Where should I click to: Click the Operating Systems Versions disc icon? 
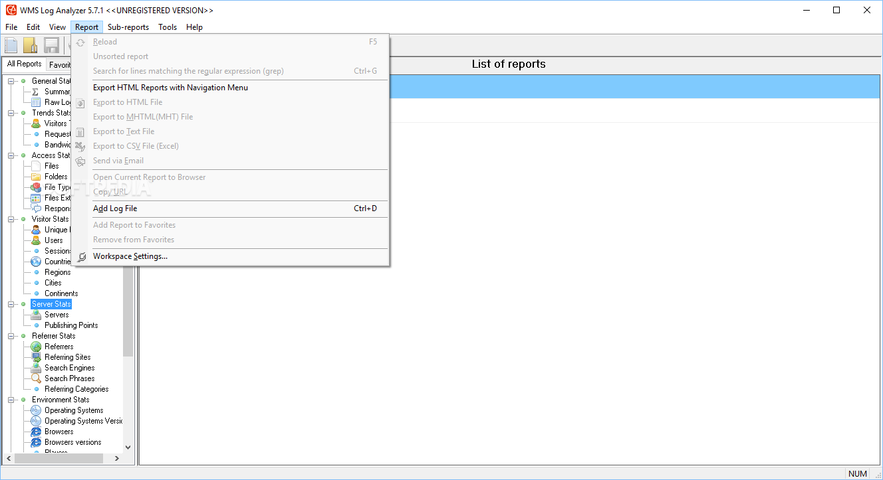[x=36, y=421]
